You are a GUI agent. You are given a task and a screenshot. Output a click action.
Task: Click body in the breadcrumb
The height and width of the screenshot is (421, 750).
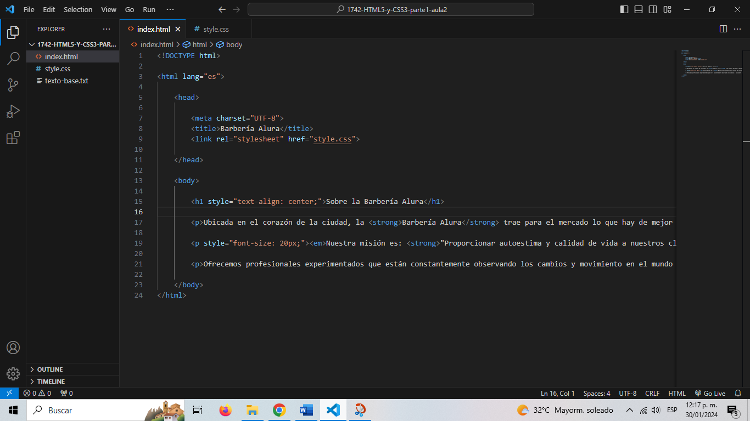coord(230,45)
